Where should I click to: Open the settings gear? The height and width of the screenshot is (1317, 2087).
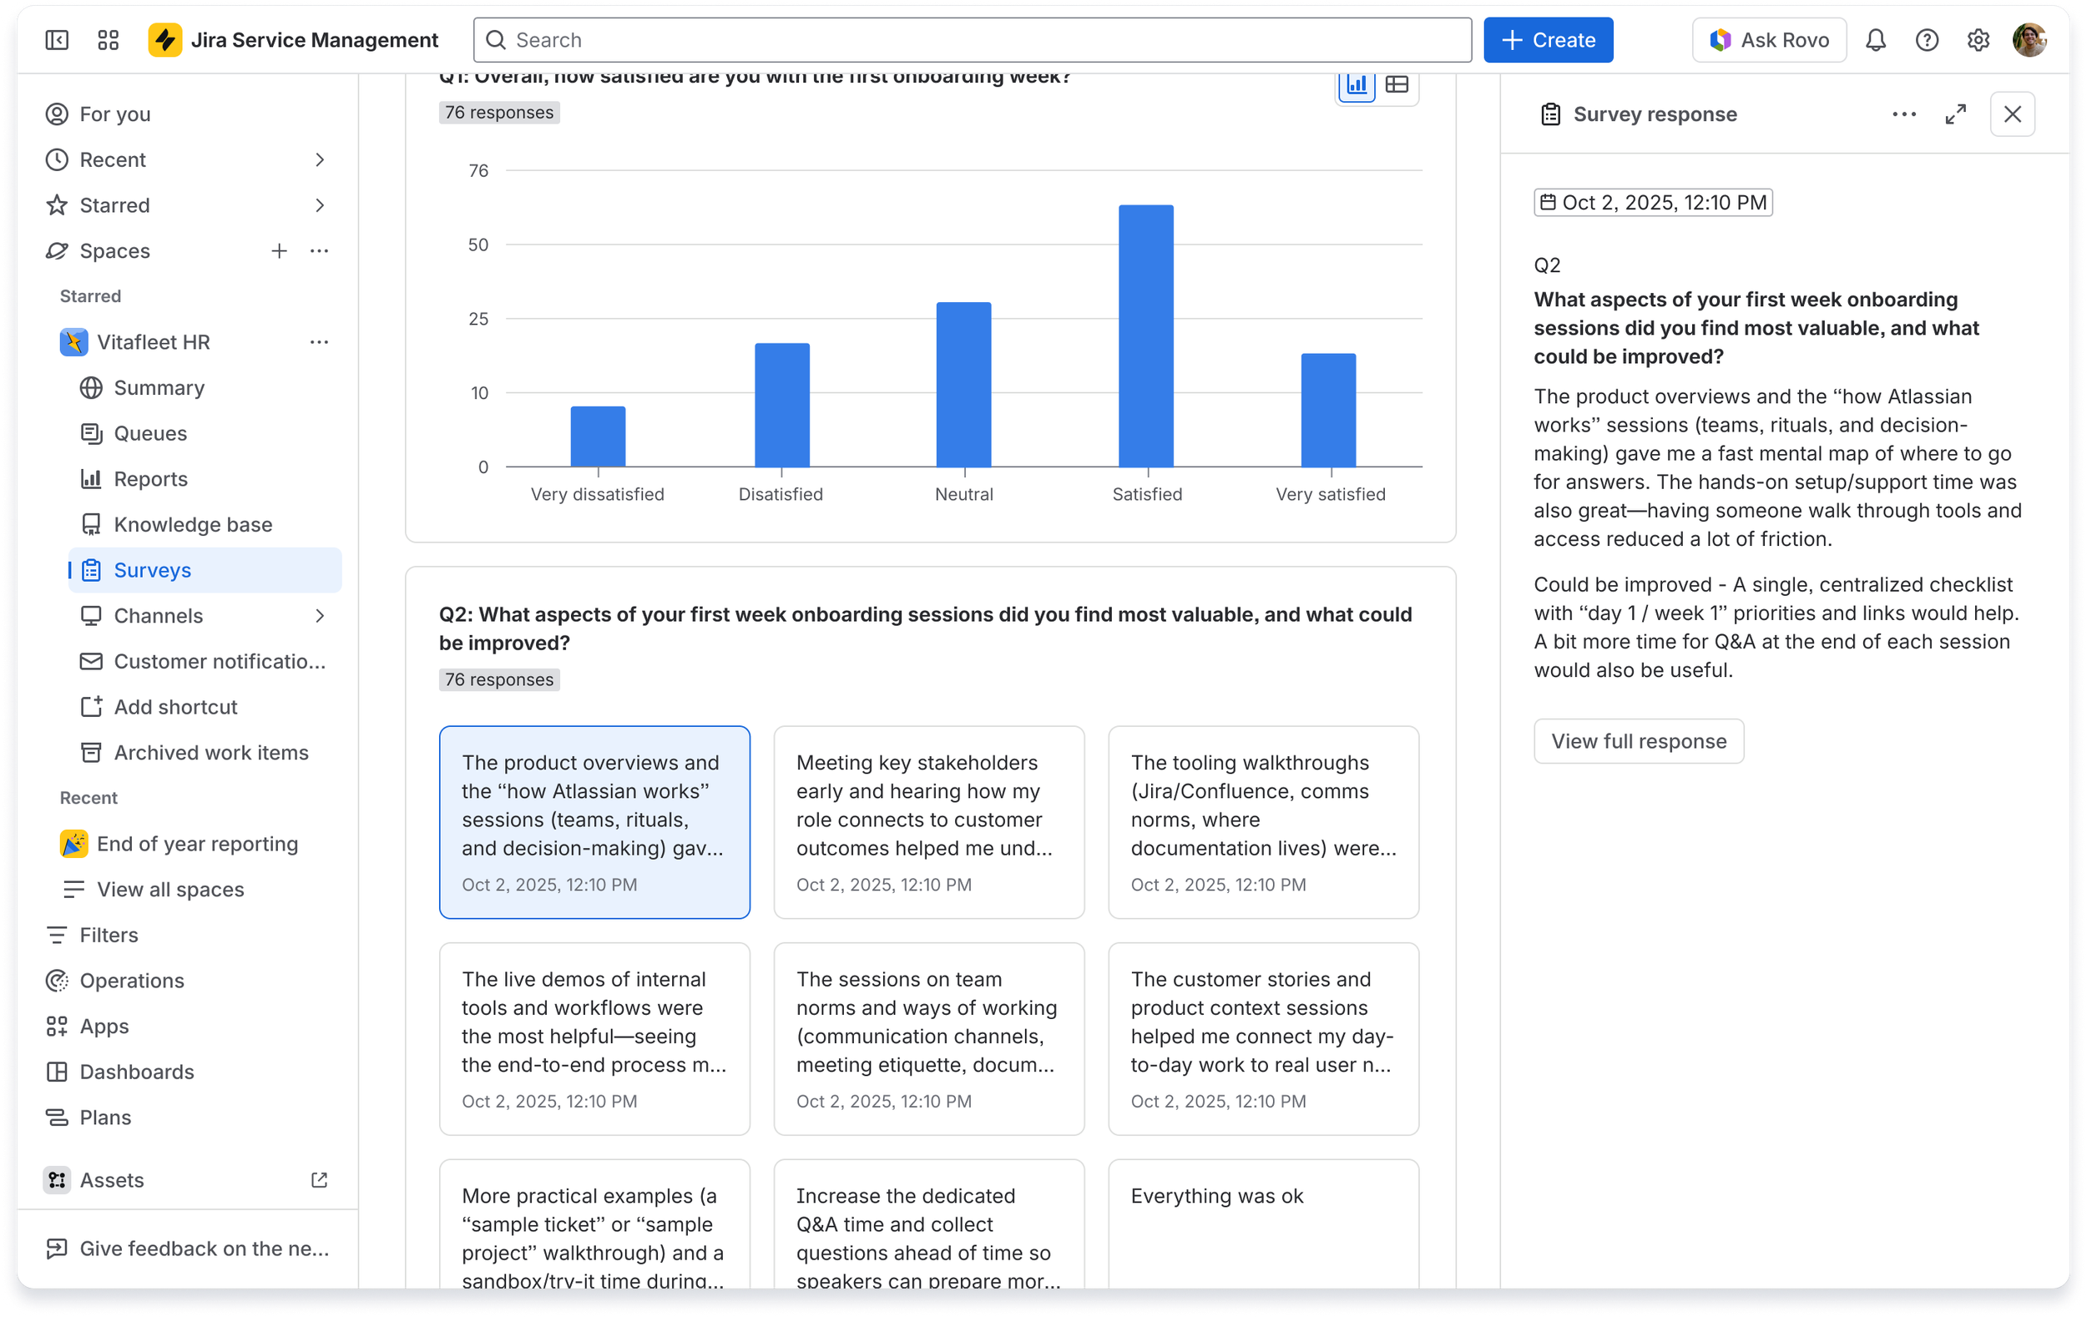(1978, 39)
